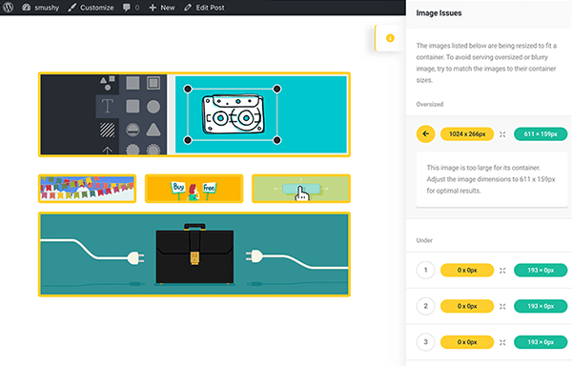The image size is (572, 366).
Task: Click the hand pointer button thumbnail
Action: 301,189
